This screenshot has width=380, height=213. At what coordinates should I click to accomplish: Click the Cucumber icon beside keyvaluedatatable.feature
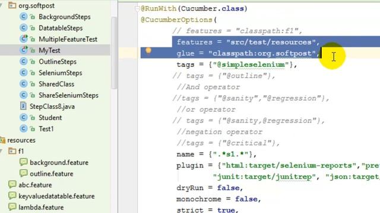pos(12,195)
